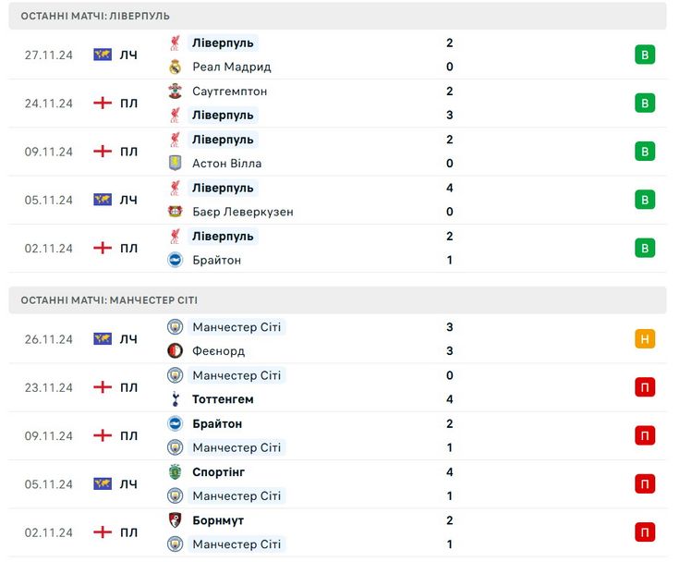Click the England flag icon on 24.11.24
The width and height of the screenshot is (679, 562).
[x=103, y=104]
